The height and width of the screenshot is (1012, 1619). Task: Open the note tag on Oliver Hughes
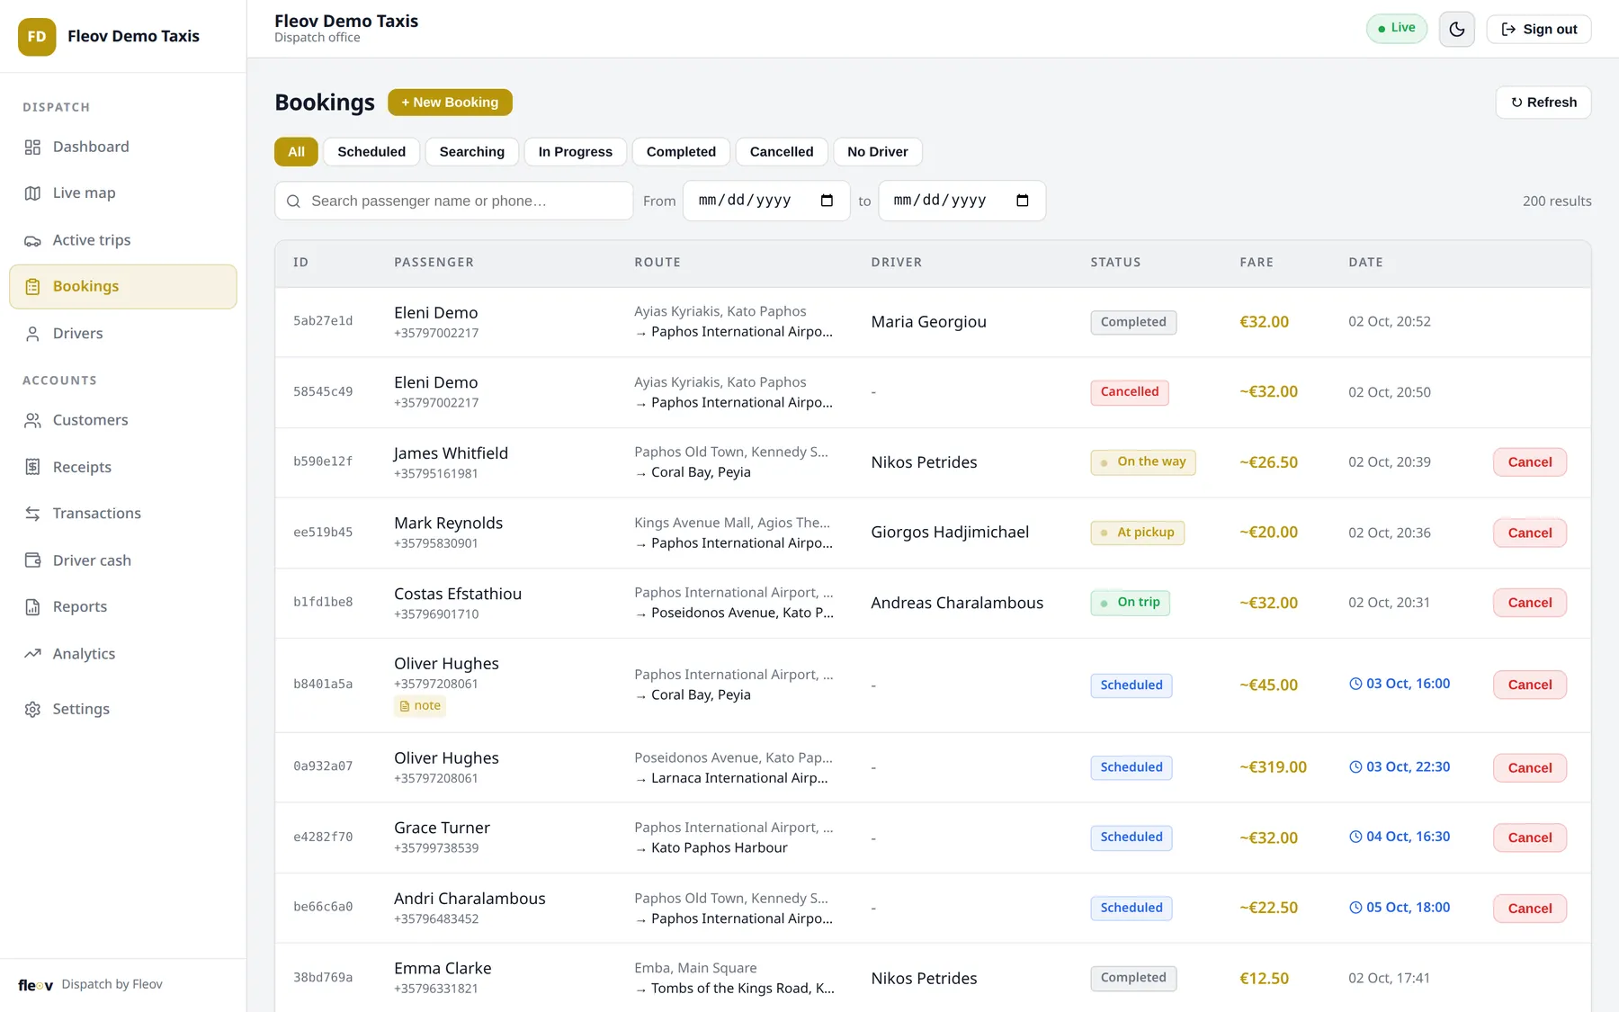click(x=420, y=706)
